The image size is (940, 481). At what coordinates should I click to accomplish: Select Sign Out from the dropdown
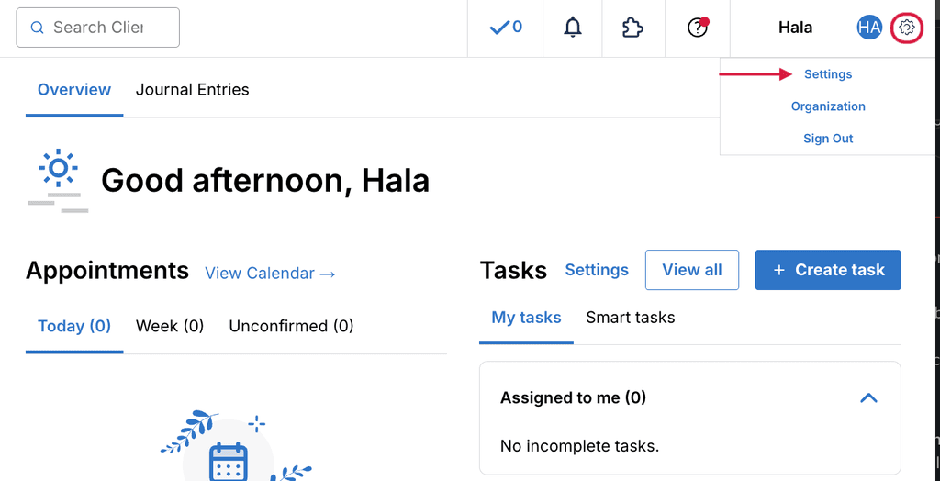point(828,139)
